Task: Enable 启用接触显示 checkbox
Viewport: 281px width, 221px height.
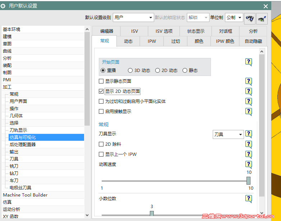Action: (101, 112)
